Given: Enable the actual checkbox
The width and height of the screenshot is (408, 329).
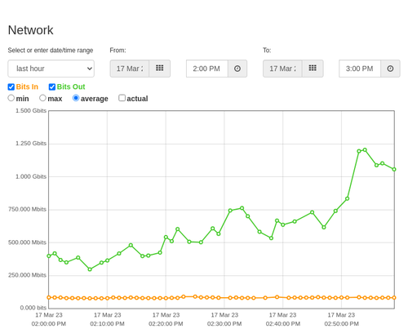Looking at the screenshot, I should click(x=122, y=98).
